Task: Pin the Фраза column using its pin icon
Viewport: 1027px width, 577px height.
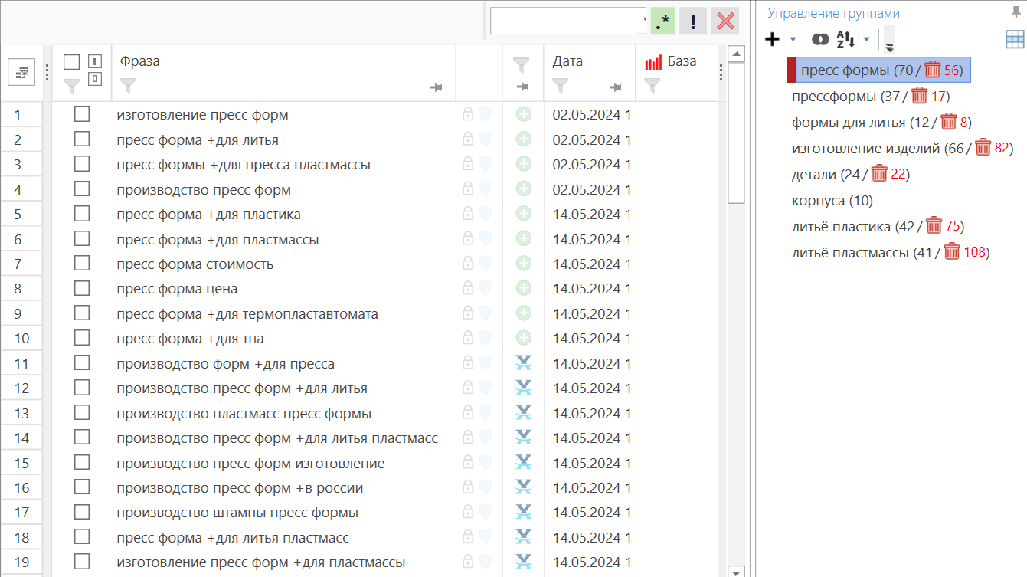Action: tap(437, 88)
